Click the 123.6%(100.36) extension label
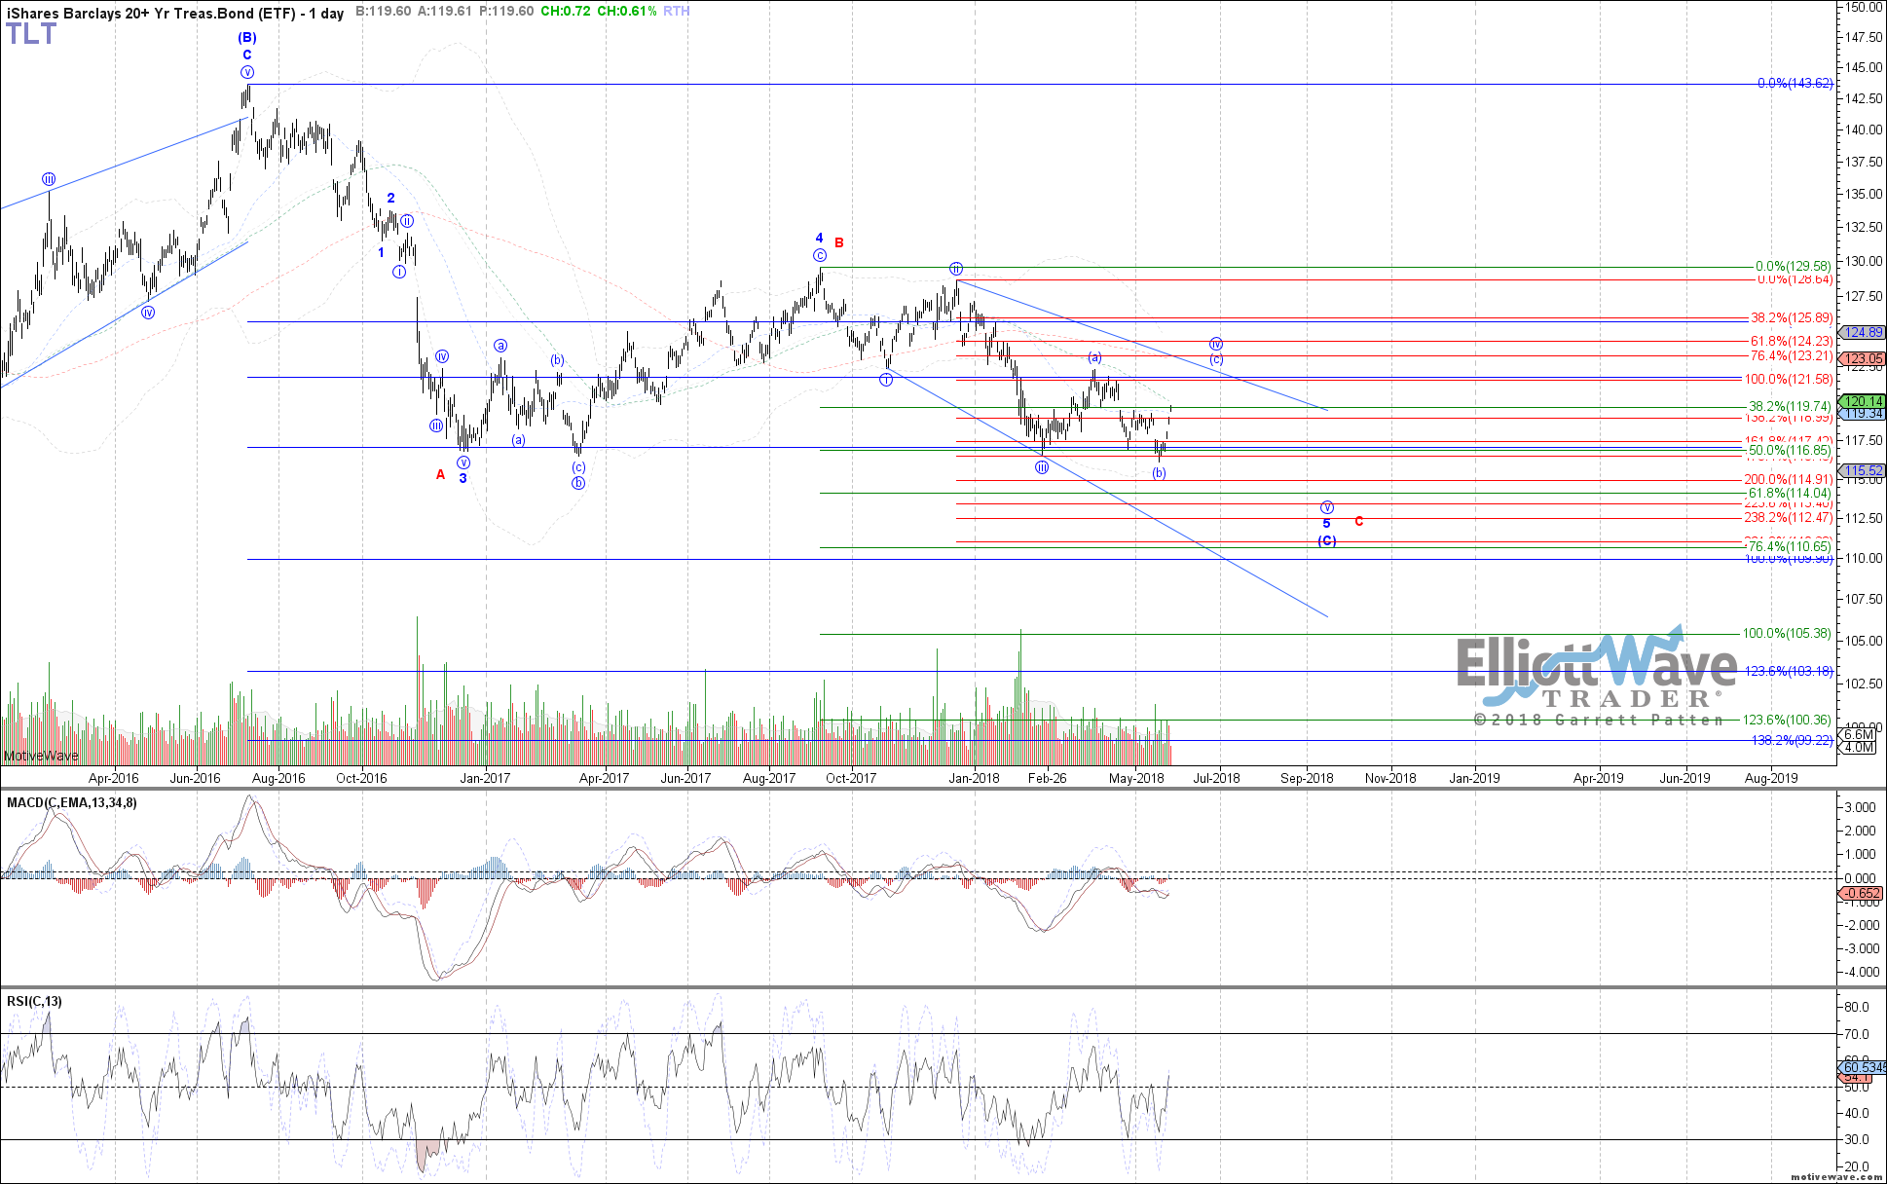 point(1787,720)
